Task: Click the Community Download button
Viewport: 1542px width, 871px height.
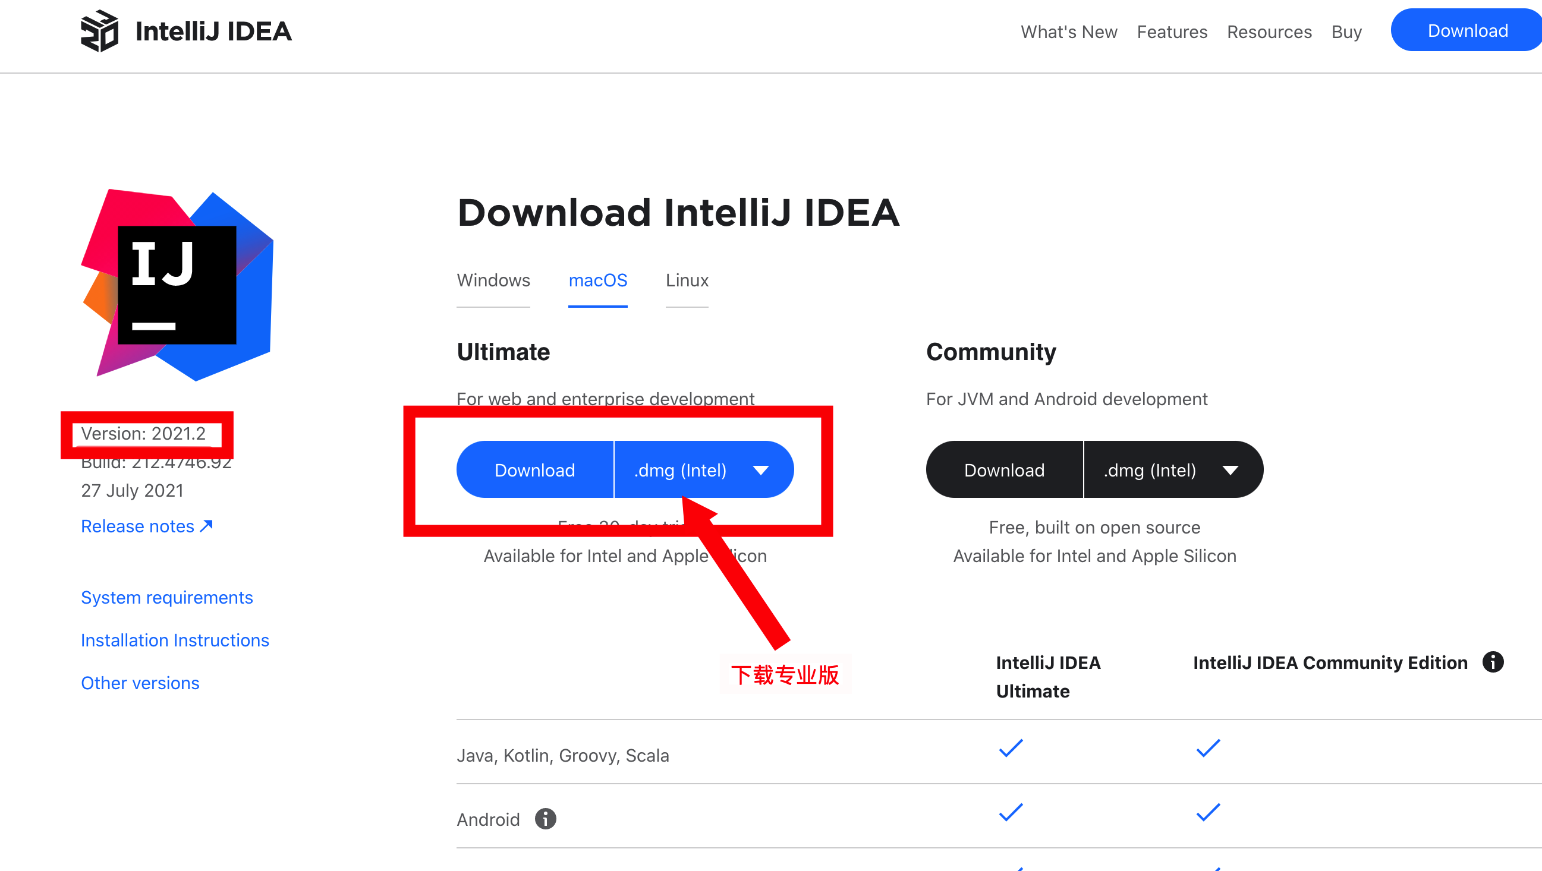Action: click(1003, 469)
